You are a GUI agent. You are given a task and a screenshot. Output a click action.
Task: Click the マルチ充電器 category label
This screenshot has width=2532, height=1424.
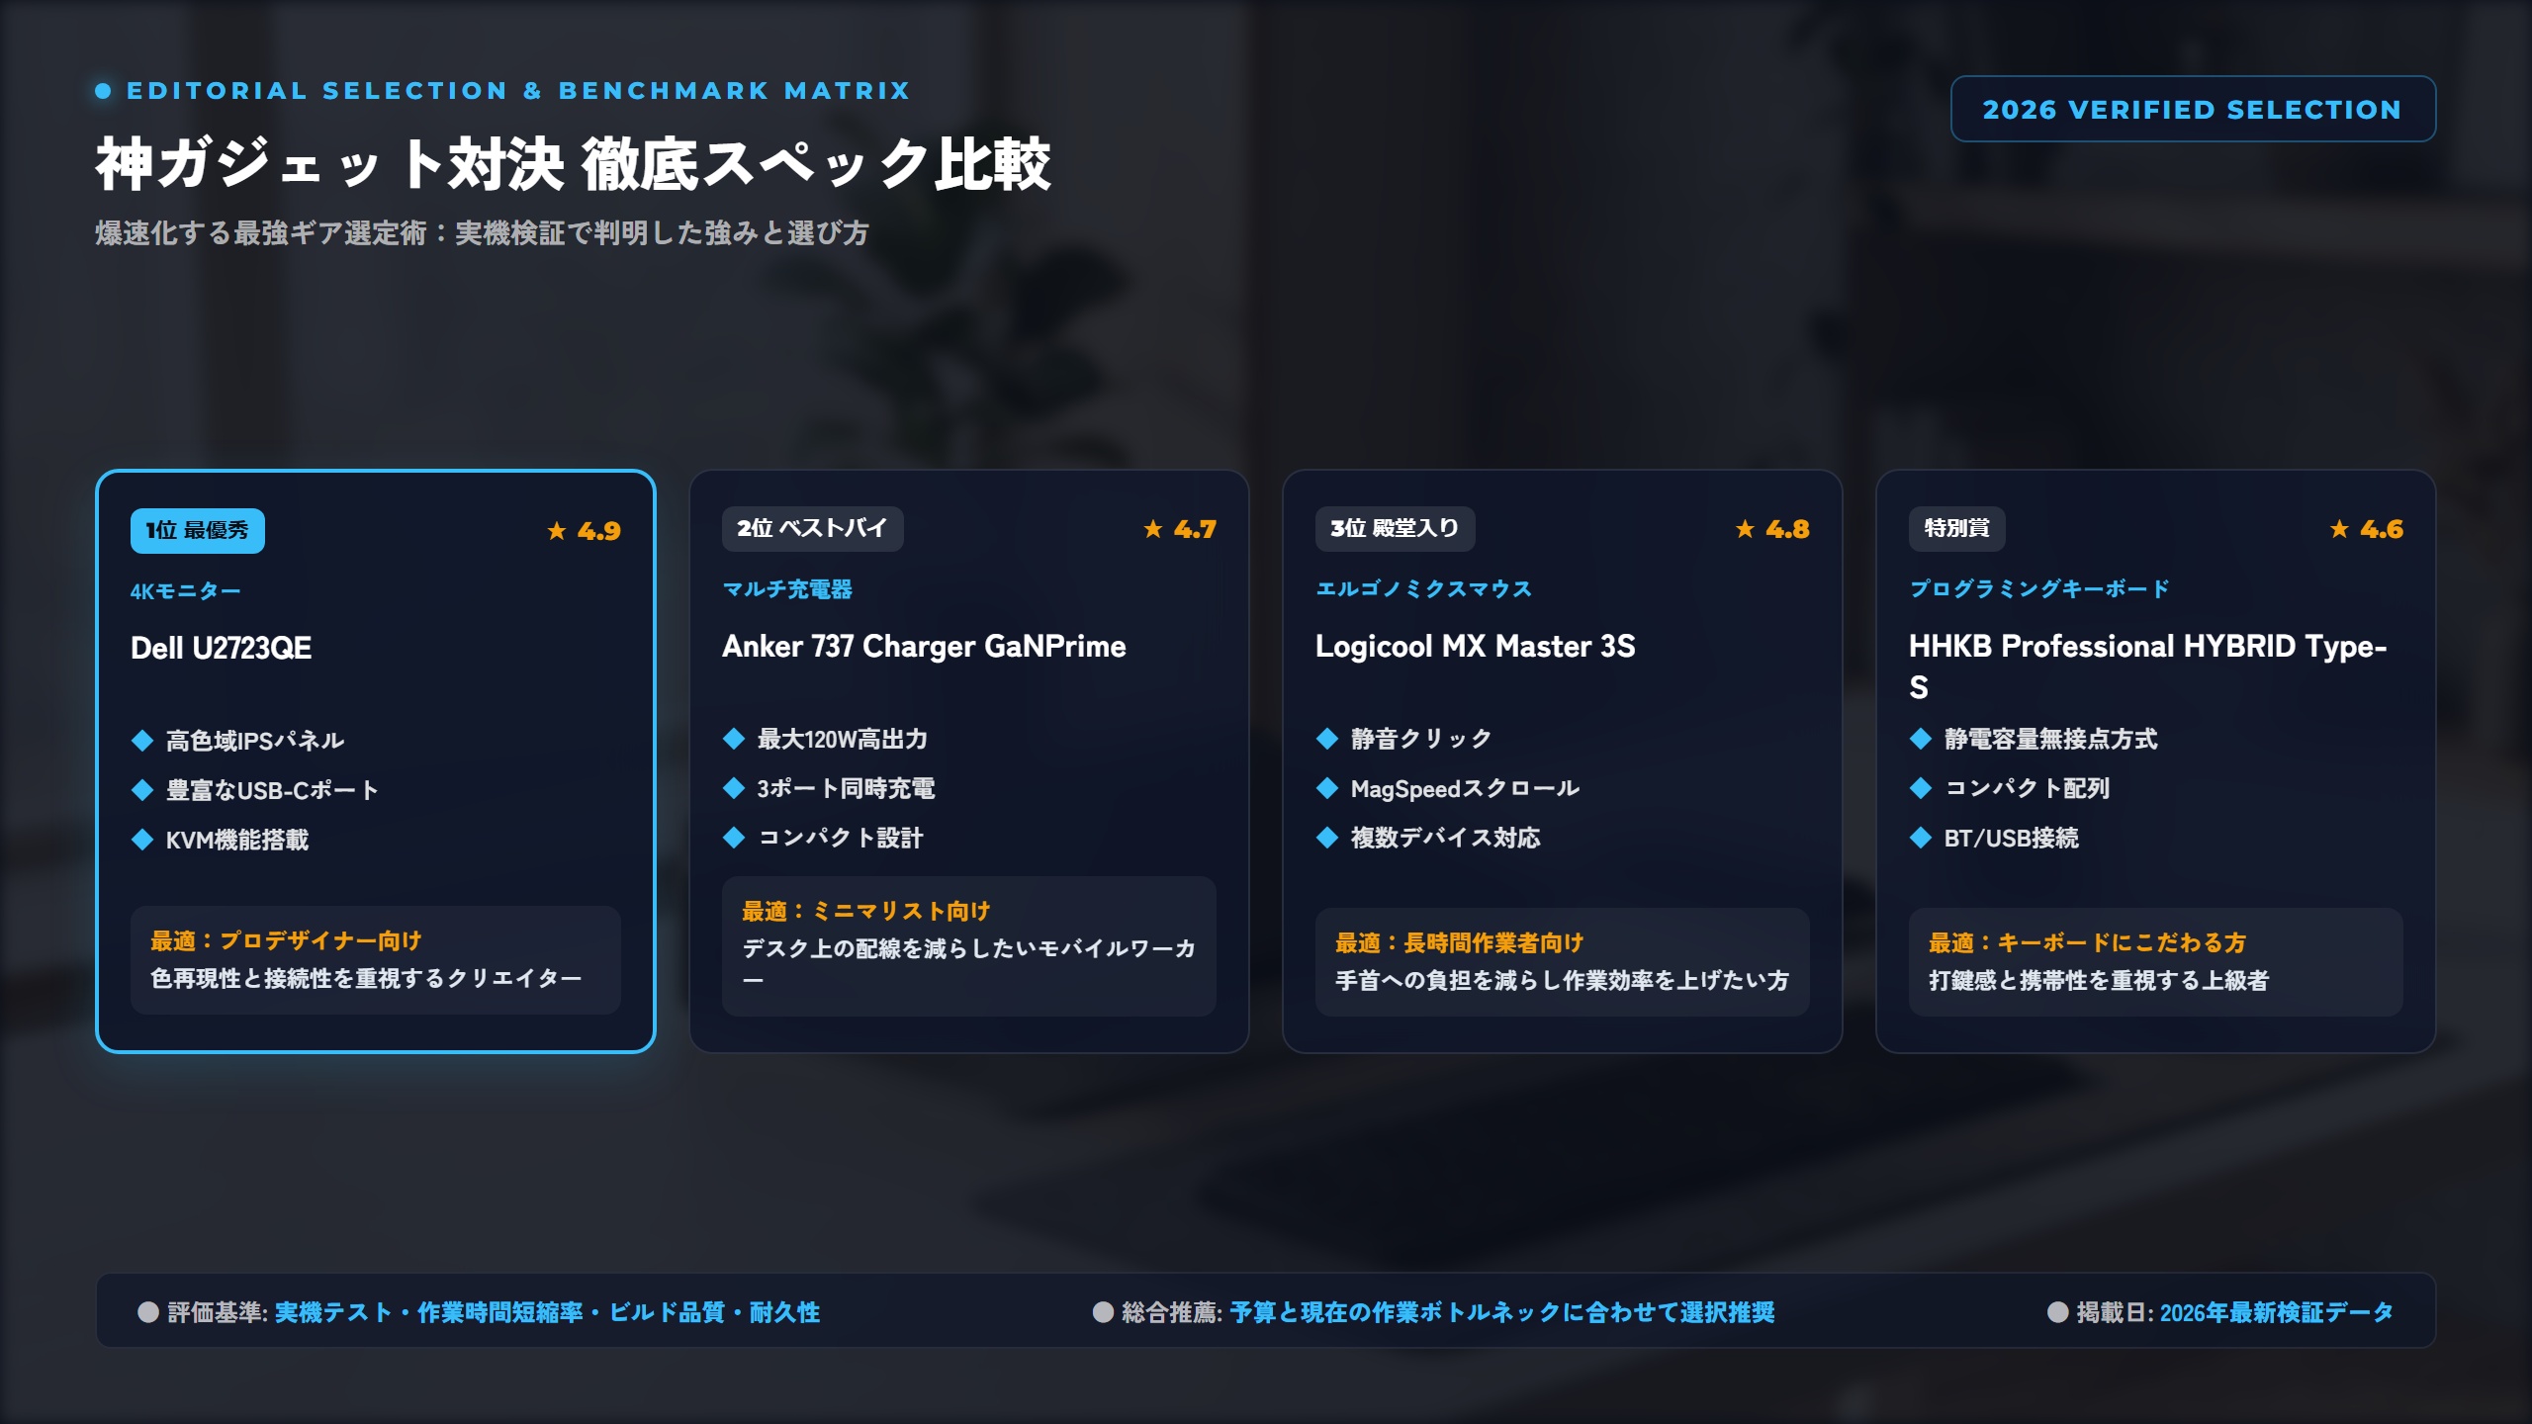point(787,589)
